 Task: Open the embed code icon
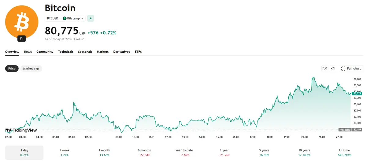[x=333, y=69]
